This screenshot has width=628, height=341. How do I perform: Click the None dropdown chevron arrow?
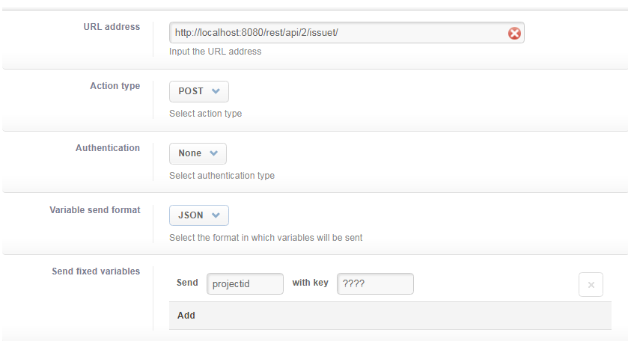point(214,153)
